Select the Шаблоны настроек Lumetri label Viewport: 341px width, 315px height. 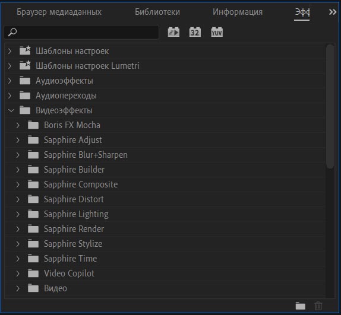(x=87, y=66)
